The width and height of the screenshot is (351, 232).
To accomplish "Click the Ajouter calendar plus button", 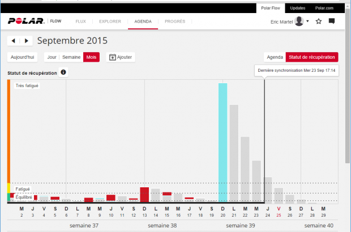I will (120, 57).
